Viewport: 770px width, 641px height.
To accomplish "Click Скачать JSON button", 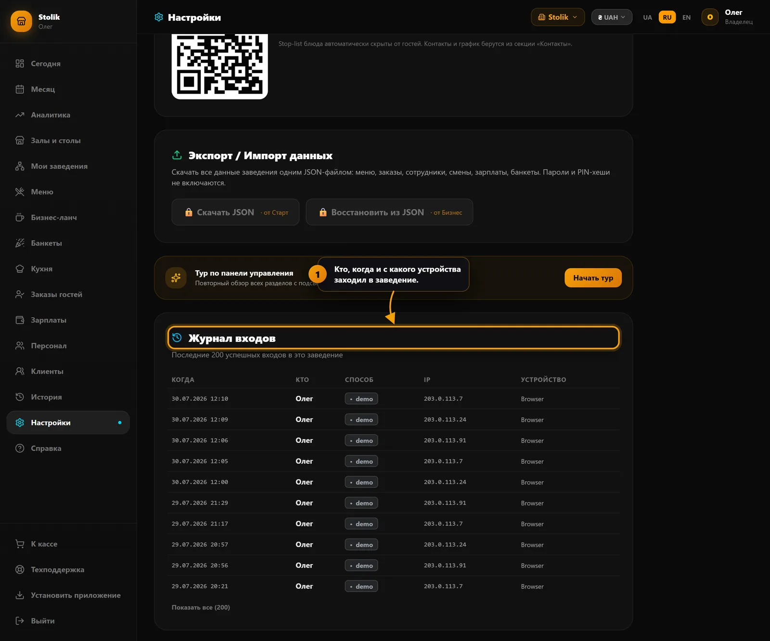I will tap(235, 212).
